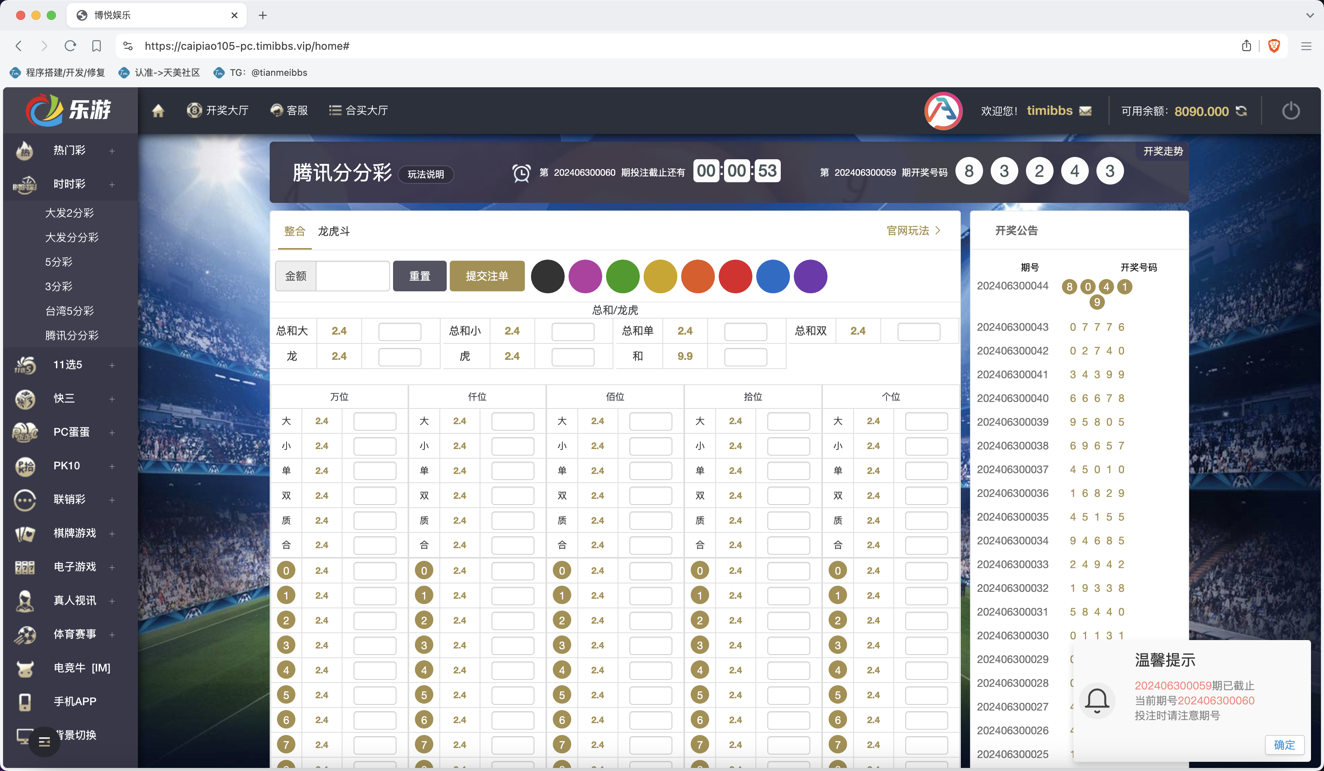
Task: Choose the purple color swatch
Action: [x=810, y=276]
